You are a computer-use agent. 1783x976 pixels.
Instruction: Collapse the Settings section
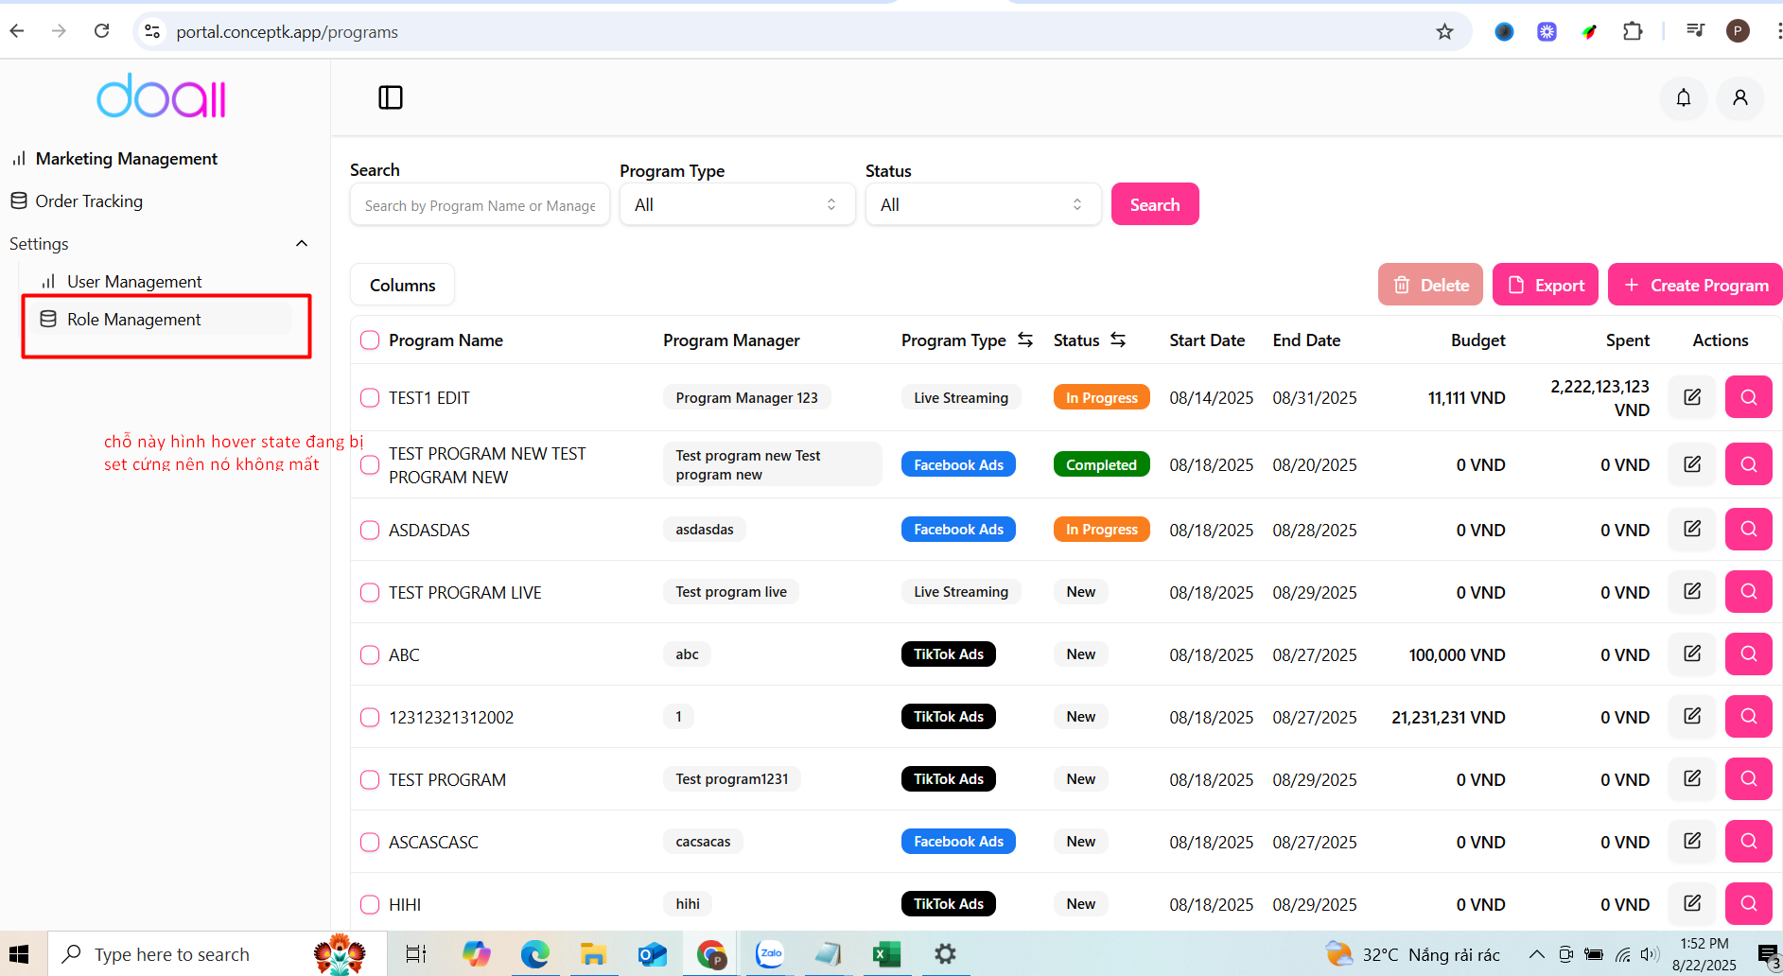(x=302, y=244)
